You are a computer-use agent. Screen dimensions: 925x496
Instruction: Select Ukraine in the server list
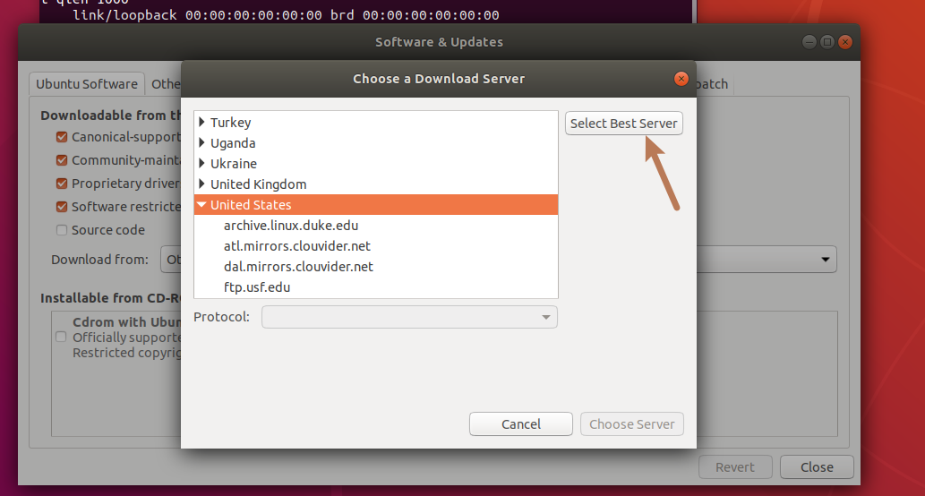click(376, 163)
